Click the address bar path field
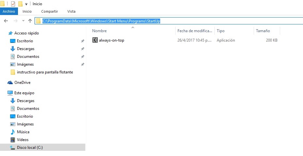Image resolution: width=303 pixels, height=156 pixels. [196, 21]
